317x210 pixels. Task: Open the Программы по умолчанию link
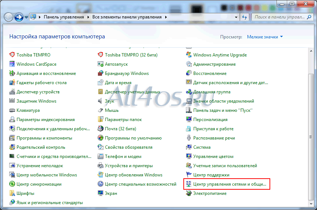133,138
